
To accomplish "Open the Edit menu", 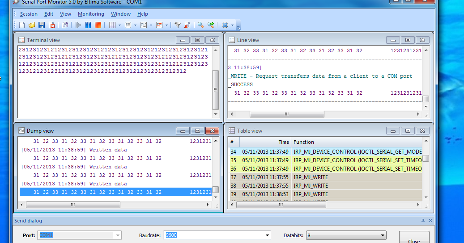I will (48, 14).
